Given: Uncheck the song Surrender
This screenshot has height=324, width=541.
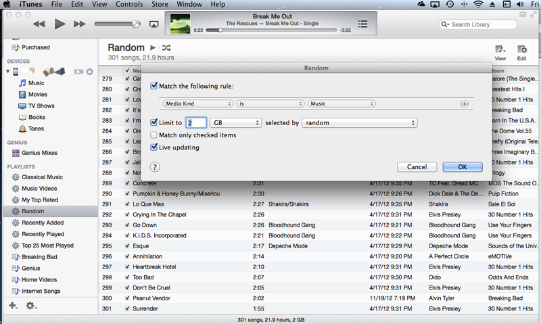Looking at the screenshot, I should point(127,308).
